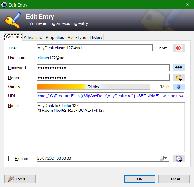Switch to the Properties tab
194x187 pixels.
pos(55,37)
